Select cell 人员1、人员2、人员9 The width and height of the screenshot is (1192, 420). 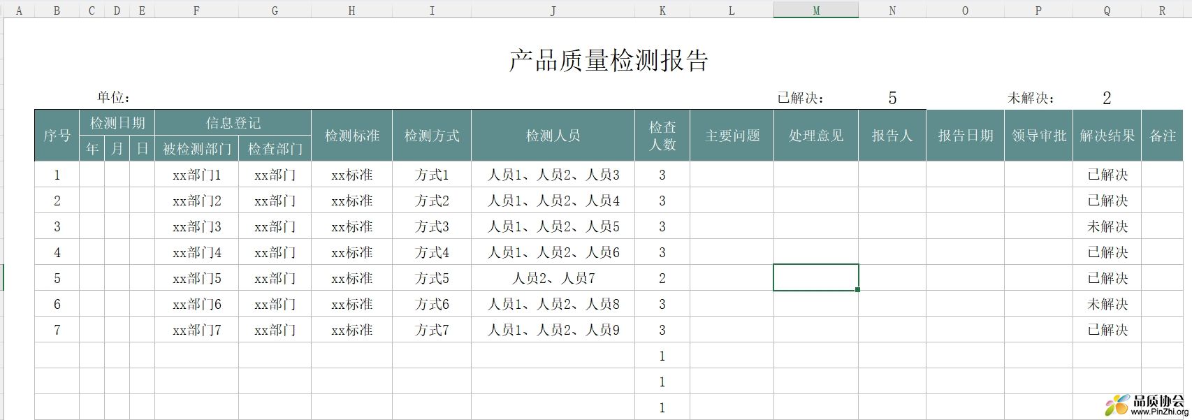[x=553, y=330]
